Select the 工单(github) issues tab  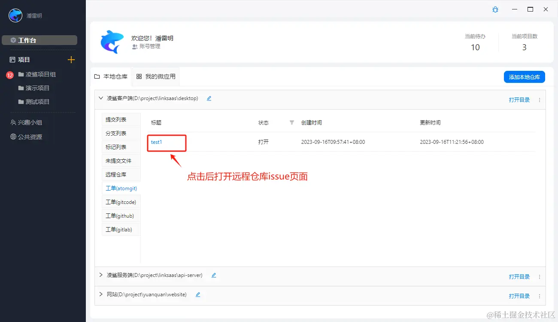click(121, 216)
